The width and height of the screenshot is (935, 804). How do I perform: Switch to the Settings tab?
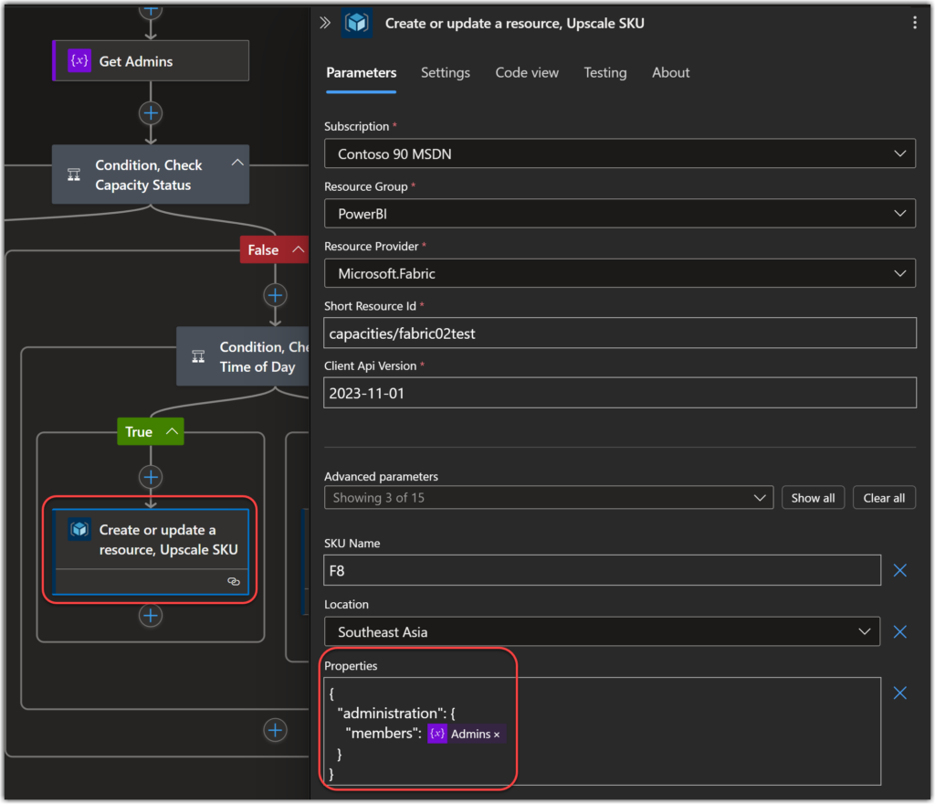[x=446, y=73]
